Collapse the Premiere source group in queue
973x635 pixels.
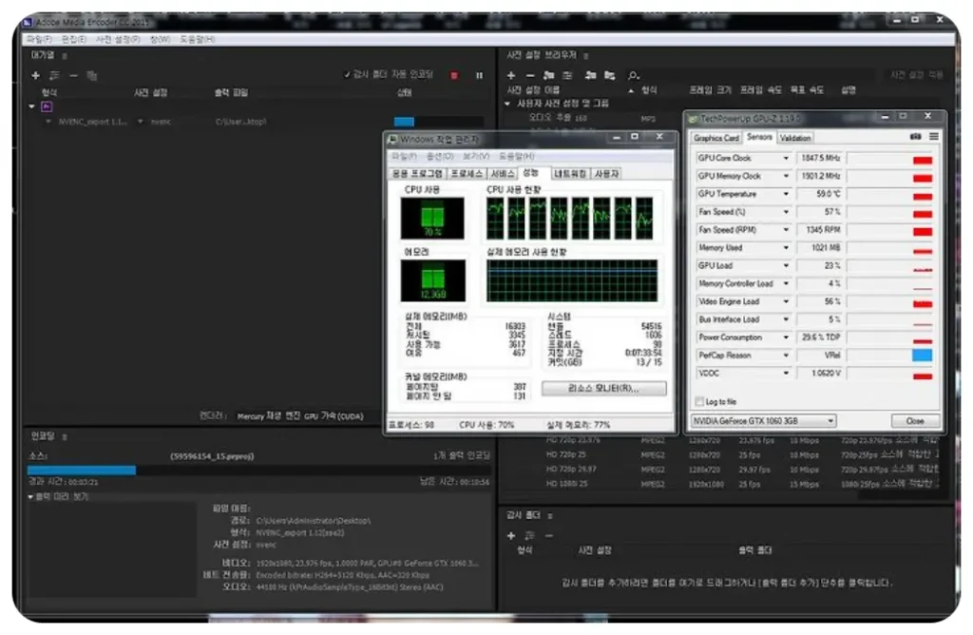coord(31,106)
